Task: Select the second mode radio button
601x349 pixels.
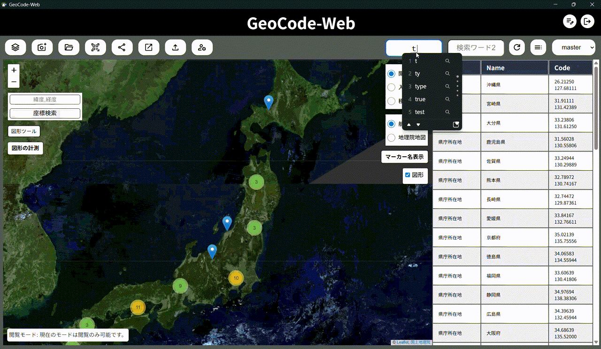Action: click(391, 87)
